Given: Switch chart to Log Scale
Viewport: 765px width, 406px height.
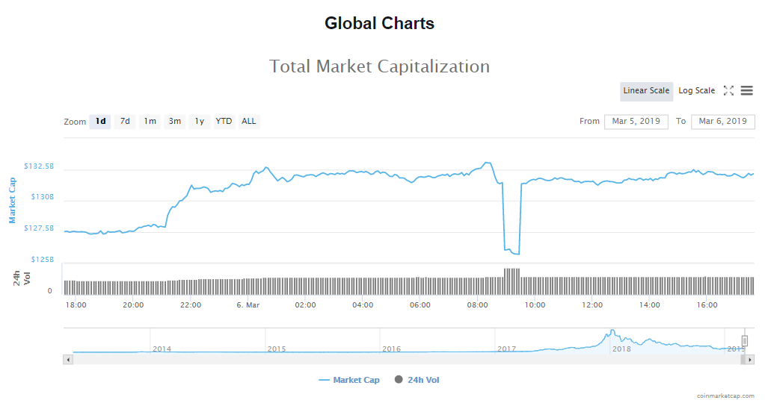Looking at the screenshot, I should click(x=696, y=91).
